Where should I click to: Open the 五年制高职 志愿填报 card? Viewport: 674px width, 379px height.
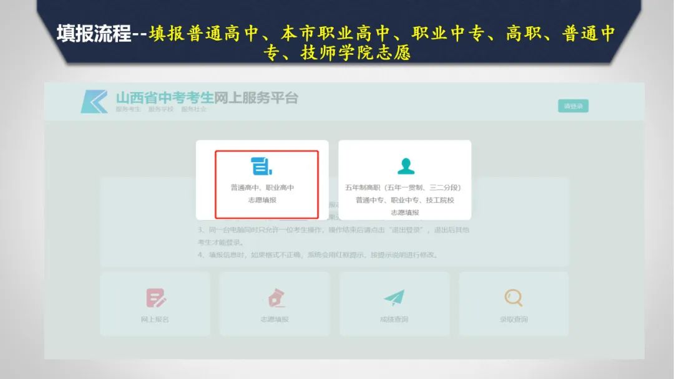404,180
